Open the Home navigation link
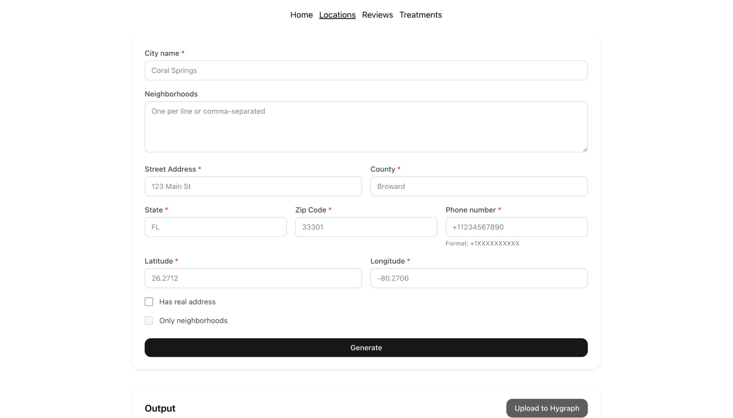 click(x=301, y=15)
